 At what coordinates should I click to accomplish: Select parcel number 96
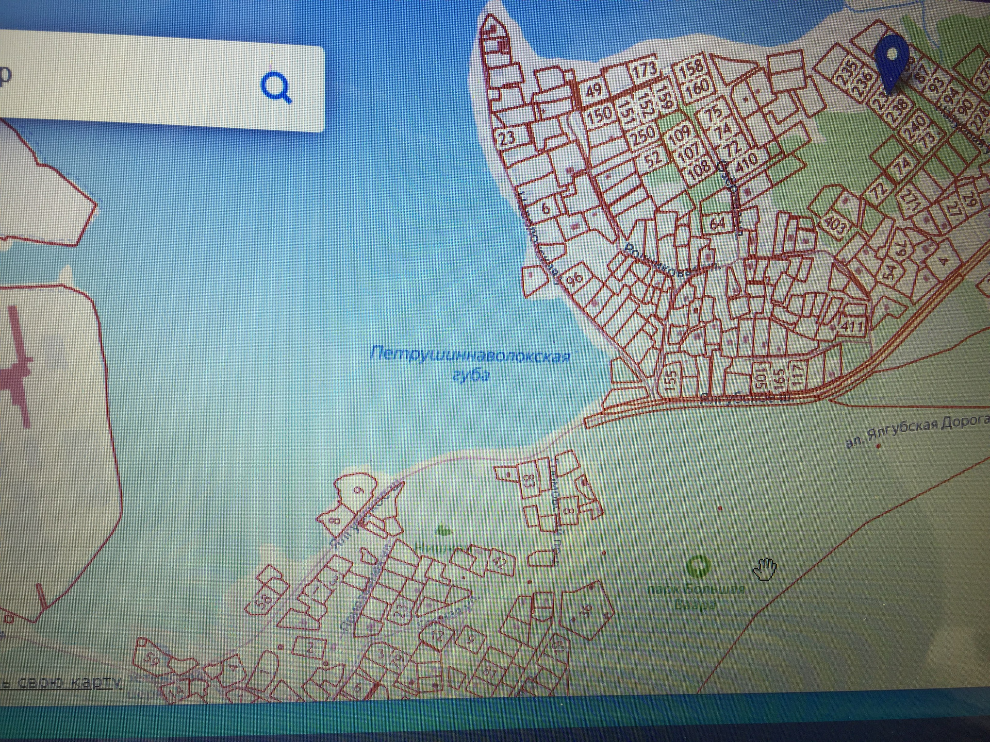click(574, 280)
